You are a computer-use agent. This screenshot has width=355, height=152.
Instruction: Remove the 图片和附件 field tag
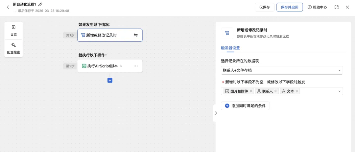251,91
